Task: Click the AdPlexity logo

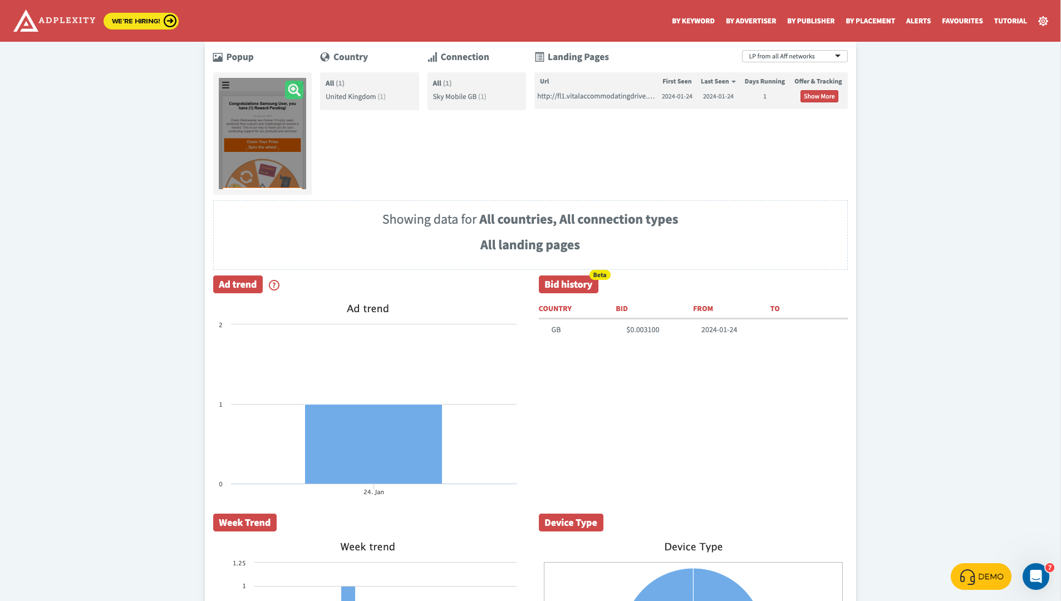Action: [x=54, y=21]
